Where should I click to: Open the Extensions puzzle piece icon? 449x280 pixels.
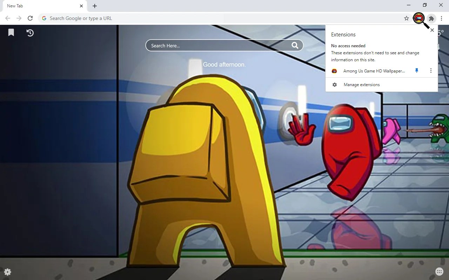[431, 19]
